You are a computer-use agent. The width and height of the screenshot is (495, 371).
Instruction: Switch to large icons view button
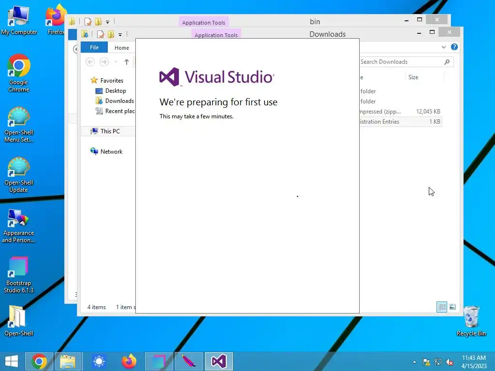pyautogui.click(x=452, y=307)
